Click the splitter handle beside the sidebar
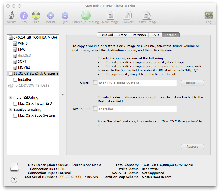Image resolution: width=220 pixels, height=192 pixels. [63, 95]
